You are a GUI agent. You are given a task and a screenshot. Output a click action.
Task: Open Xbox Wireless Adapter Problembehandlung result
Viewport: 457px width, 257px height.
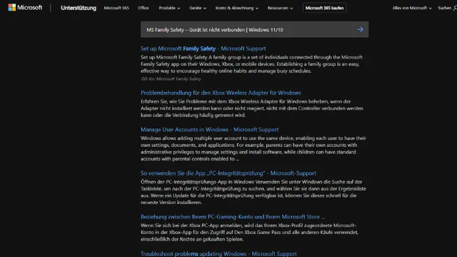point(221,93)
